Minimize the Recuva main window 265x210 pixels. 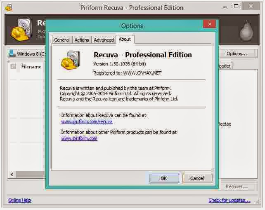click(225, 7)
